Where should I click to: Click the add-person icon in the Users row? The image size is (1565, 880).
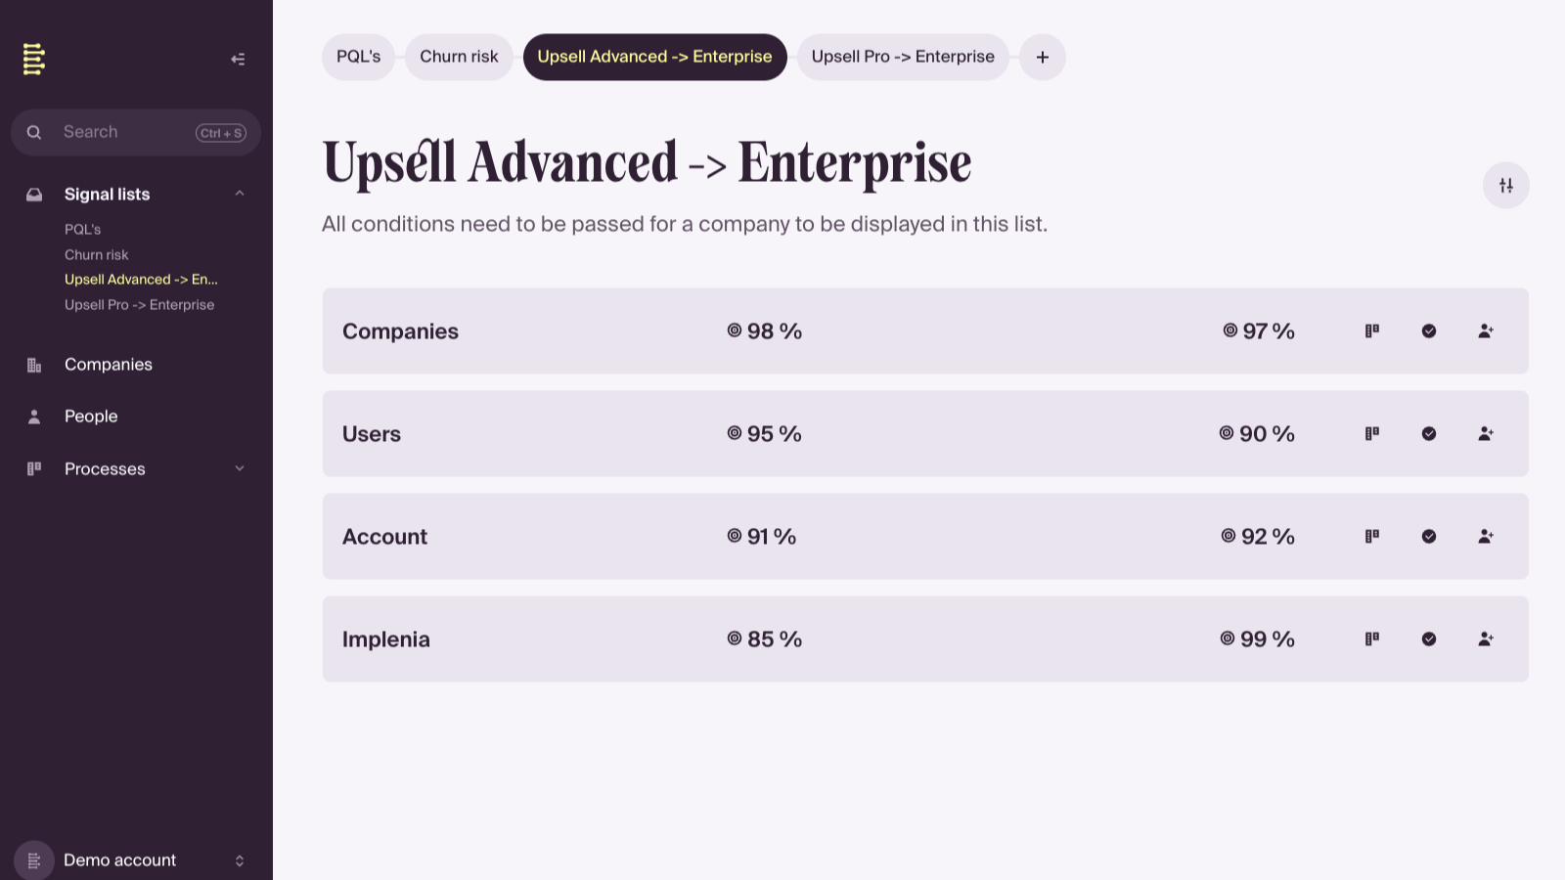1486,434
